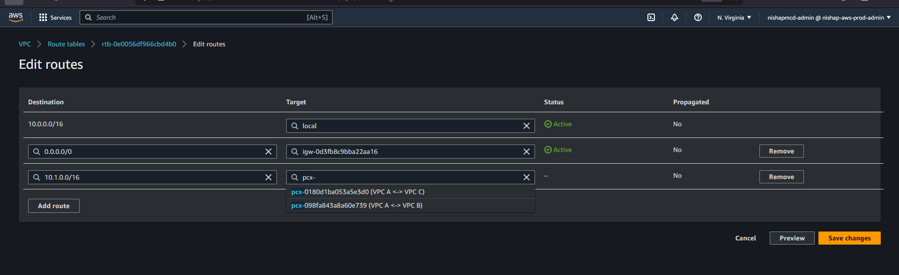Open the nishapmcd-admin account menu
This screenshot has width=899, height=275.
(828, 17)
